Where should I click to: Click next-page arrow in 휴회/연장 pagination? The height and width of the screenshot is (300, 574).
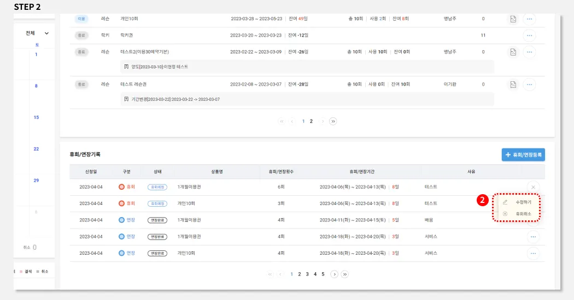[x=335, y=274]
